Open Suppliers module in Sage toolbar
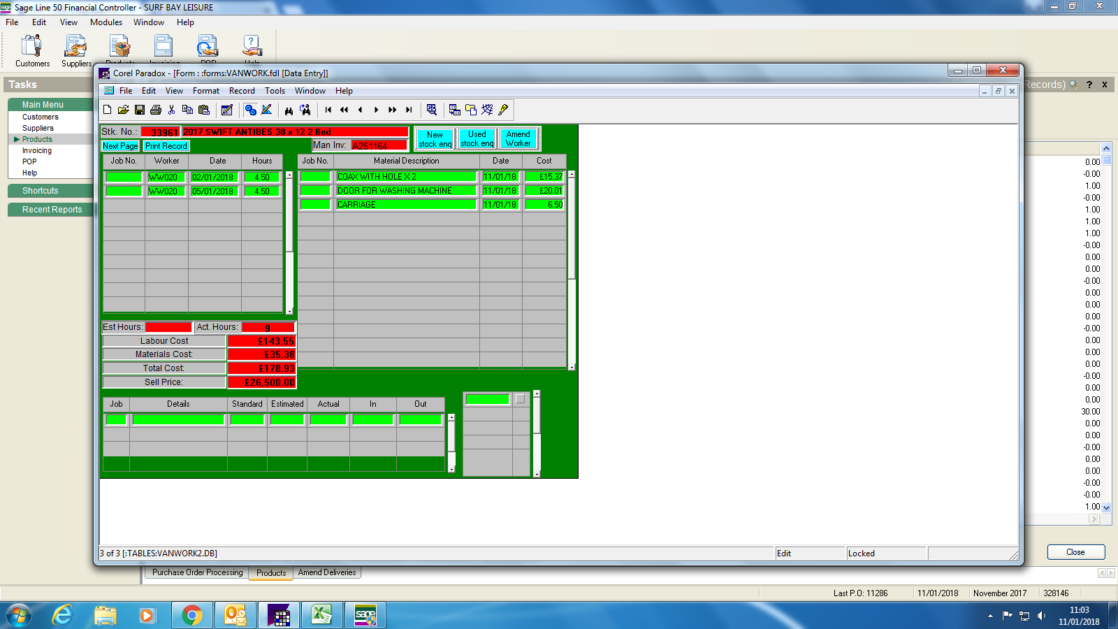 pyautogui.click(x=76, y=51)
